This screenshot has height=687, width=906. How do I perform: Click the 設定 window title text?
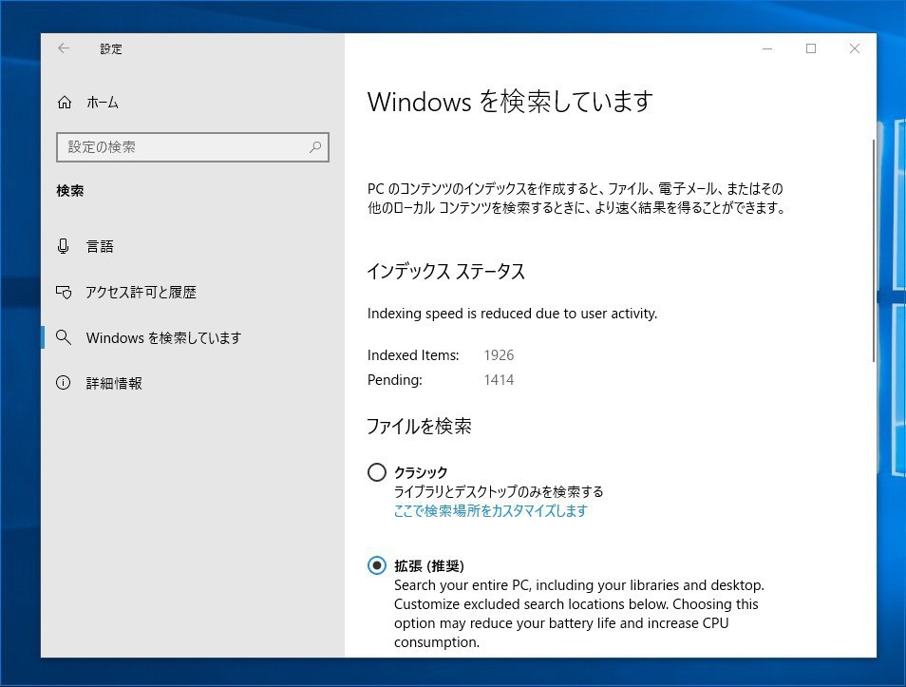click(111, 49)
